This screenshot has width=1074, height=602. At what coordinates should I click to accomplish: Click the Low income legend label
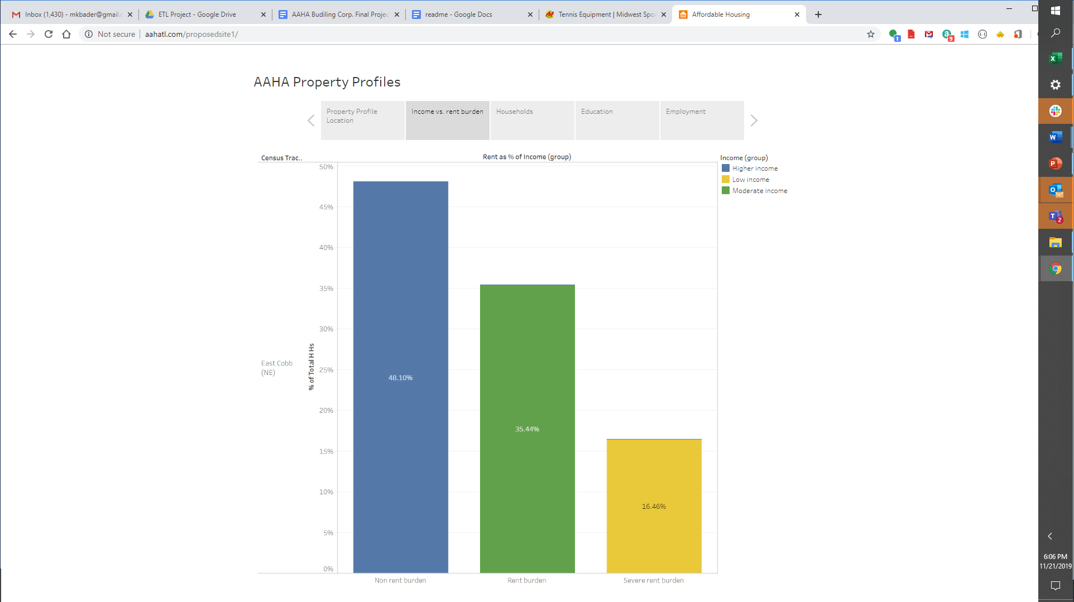coord(751,180)
